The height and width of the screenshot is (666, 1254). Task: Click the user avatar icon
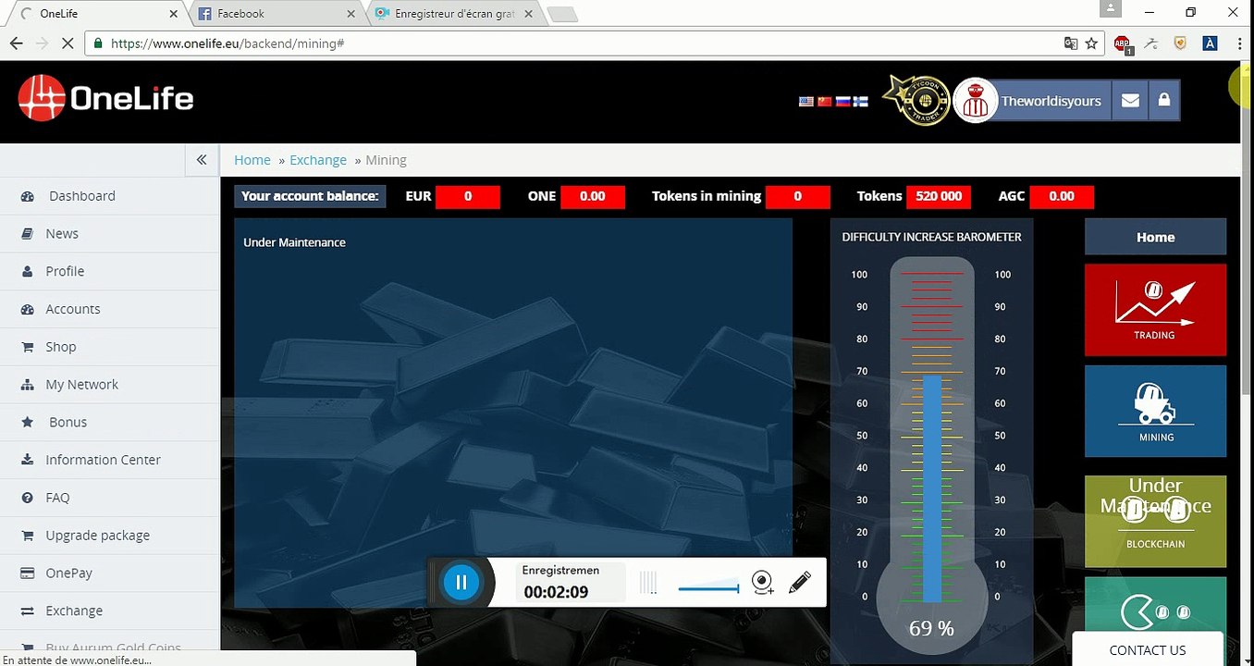[975, 101]
